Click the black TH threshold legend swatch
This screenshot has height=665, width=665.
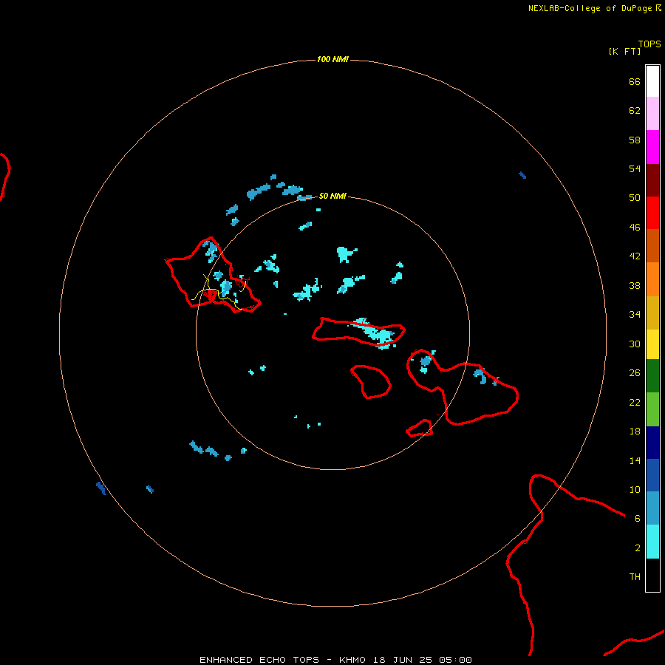point(652,575)
